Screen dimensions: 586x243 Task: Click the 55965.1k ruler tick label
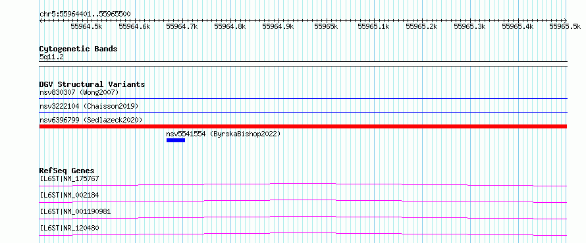374,26
